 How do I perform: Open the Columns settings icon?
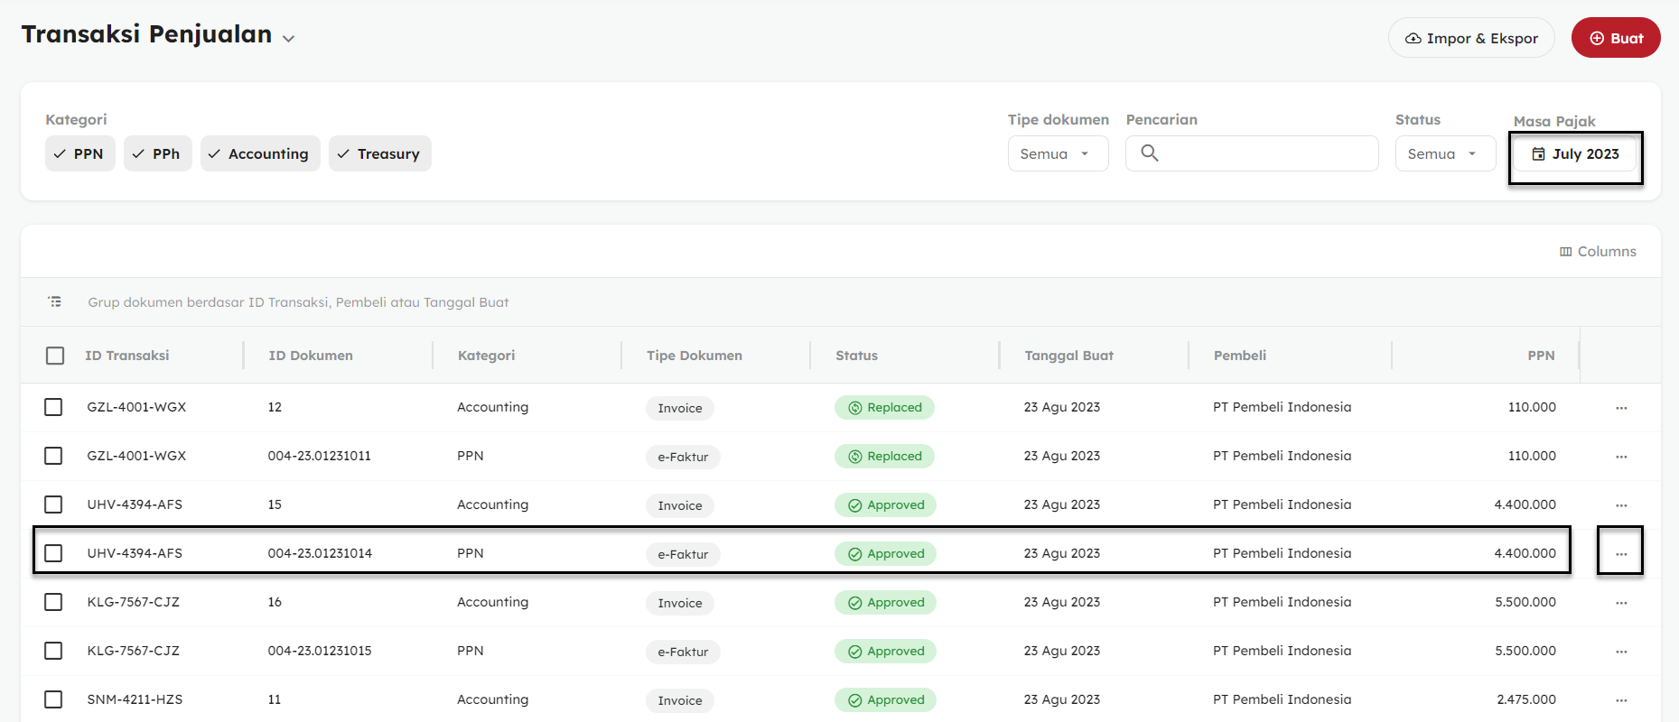tap(1565, 252)
